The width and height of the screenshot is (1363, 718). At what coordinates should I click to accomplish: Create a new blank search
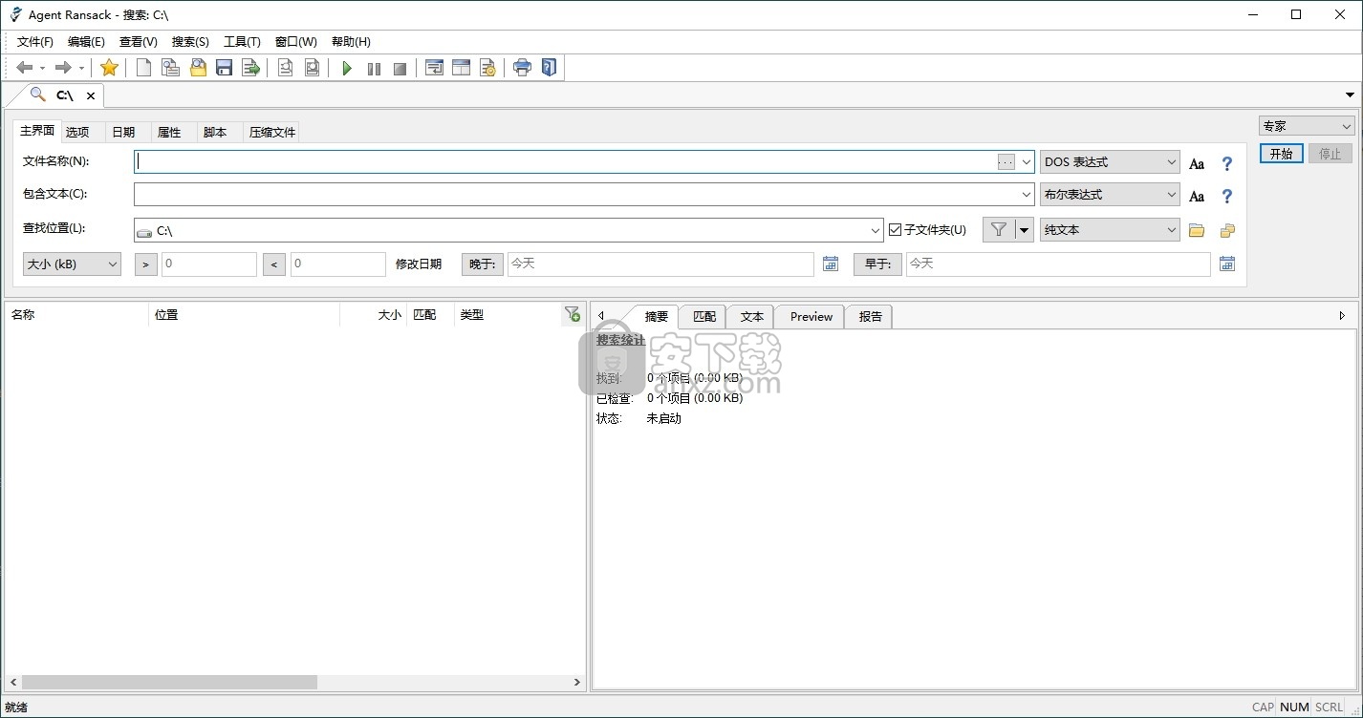pyautogui.click(x=143, y=68)
